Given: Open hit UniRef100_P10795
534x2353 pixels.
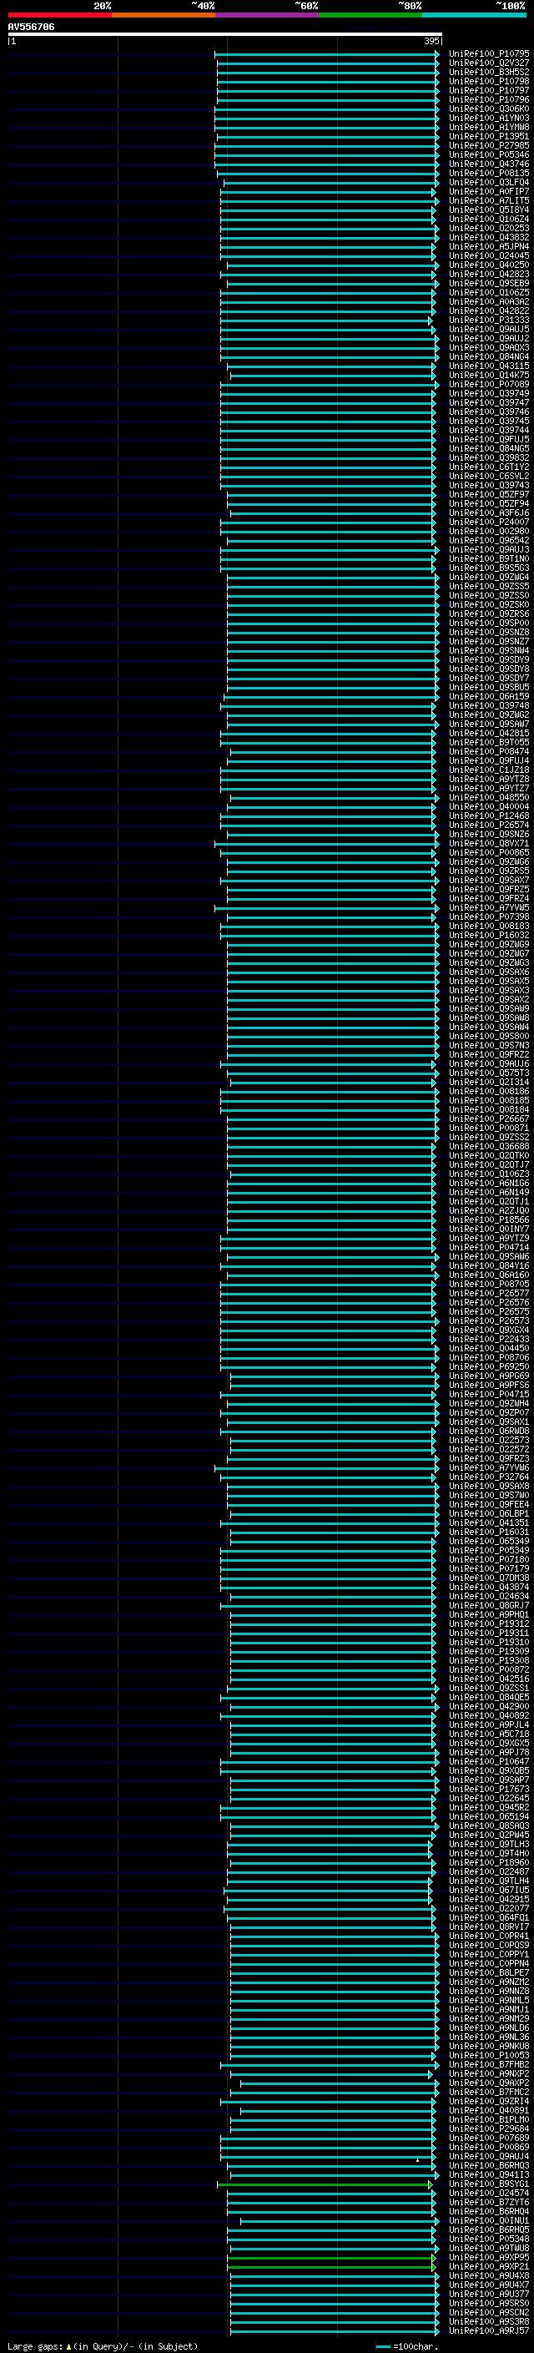Looking at the screenshot, I should coord(488,54).
